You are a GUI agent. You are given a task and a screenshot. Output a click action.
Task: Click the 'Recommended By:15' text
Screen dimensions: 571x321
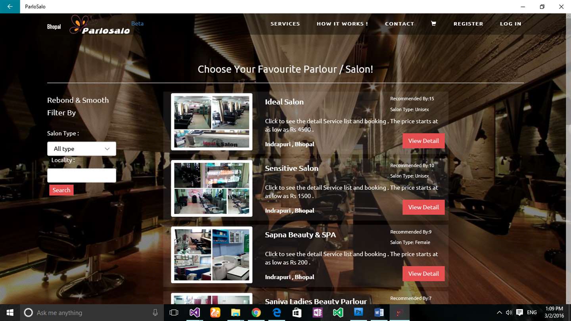412,99
